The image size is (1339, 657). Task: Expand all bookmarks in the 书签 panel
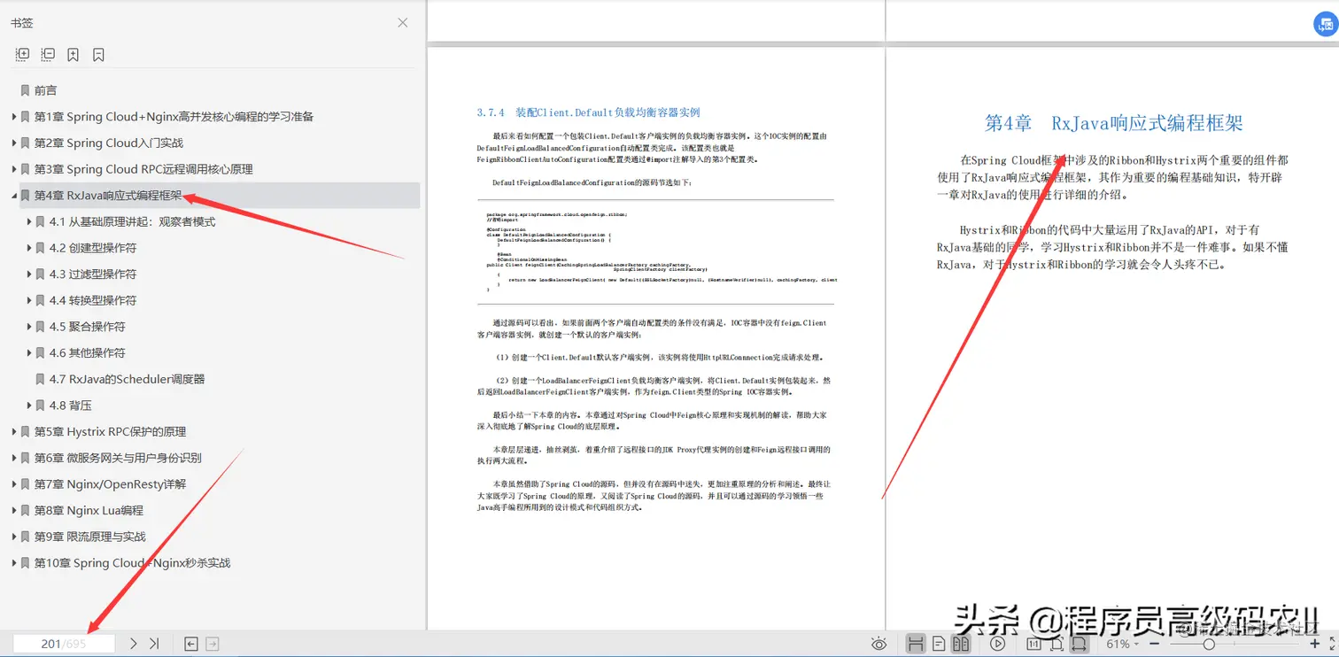point(22,54)
